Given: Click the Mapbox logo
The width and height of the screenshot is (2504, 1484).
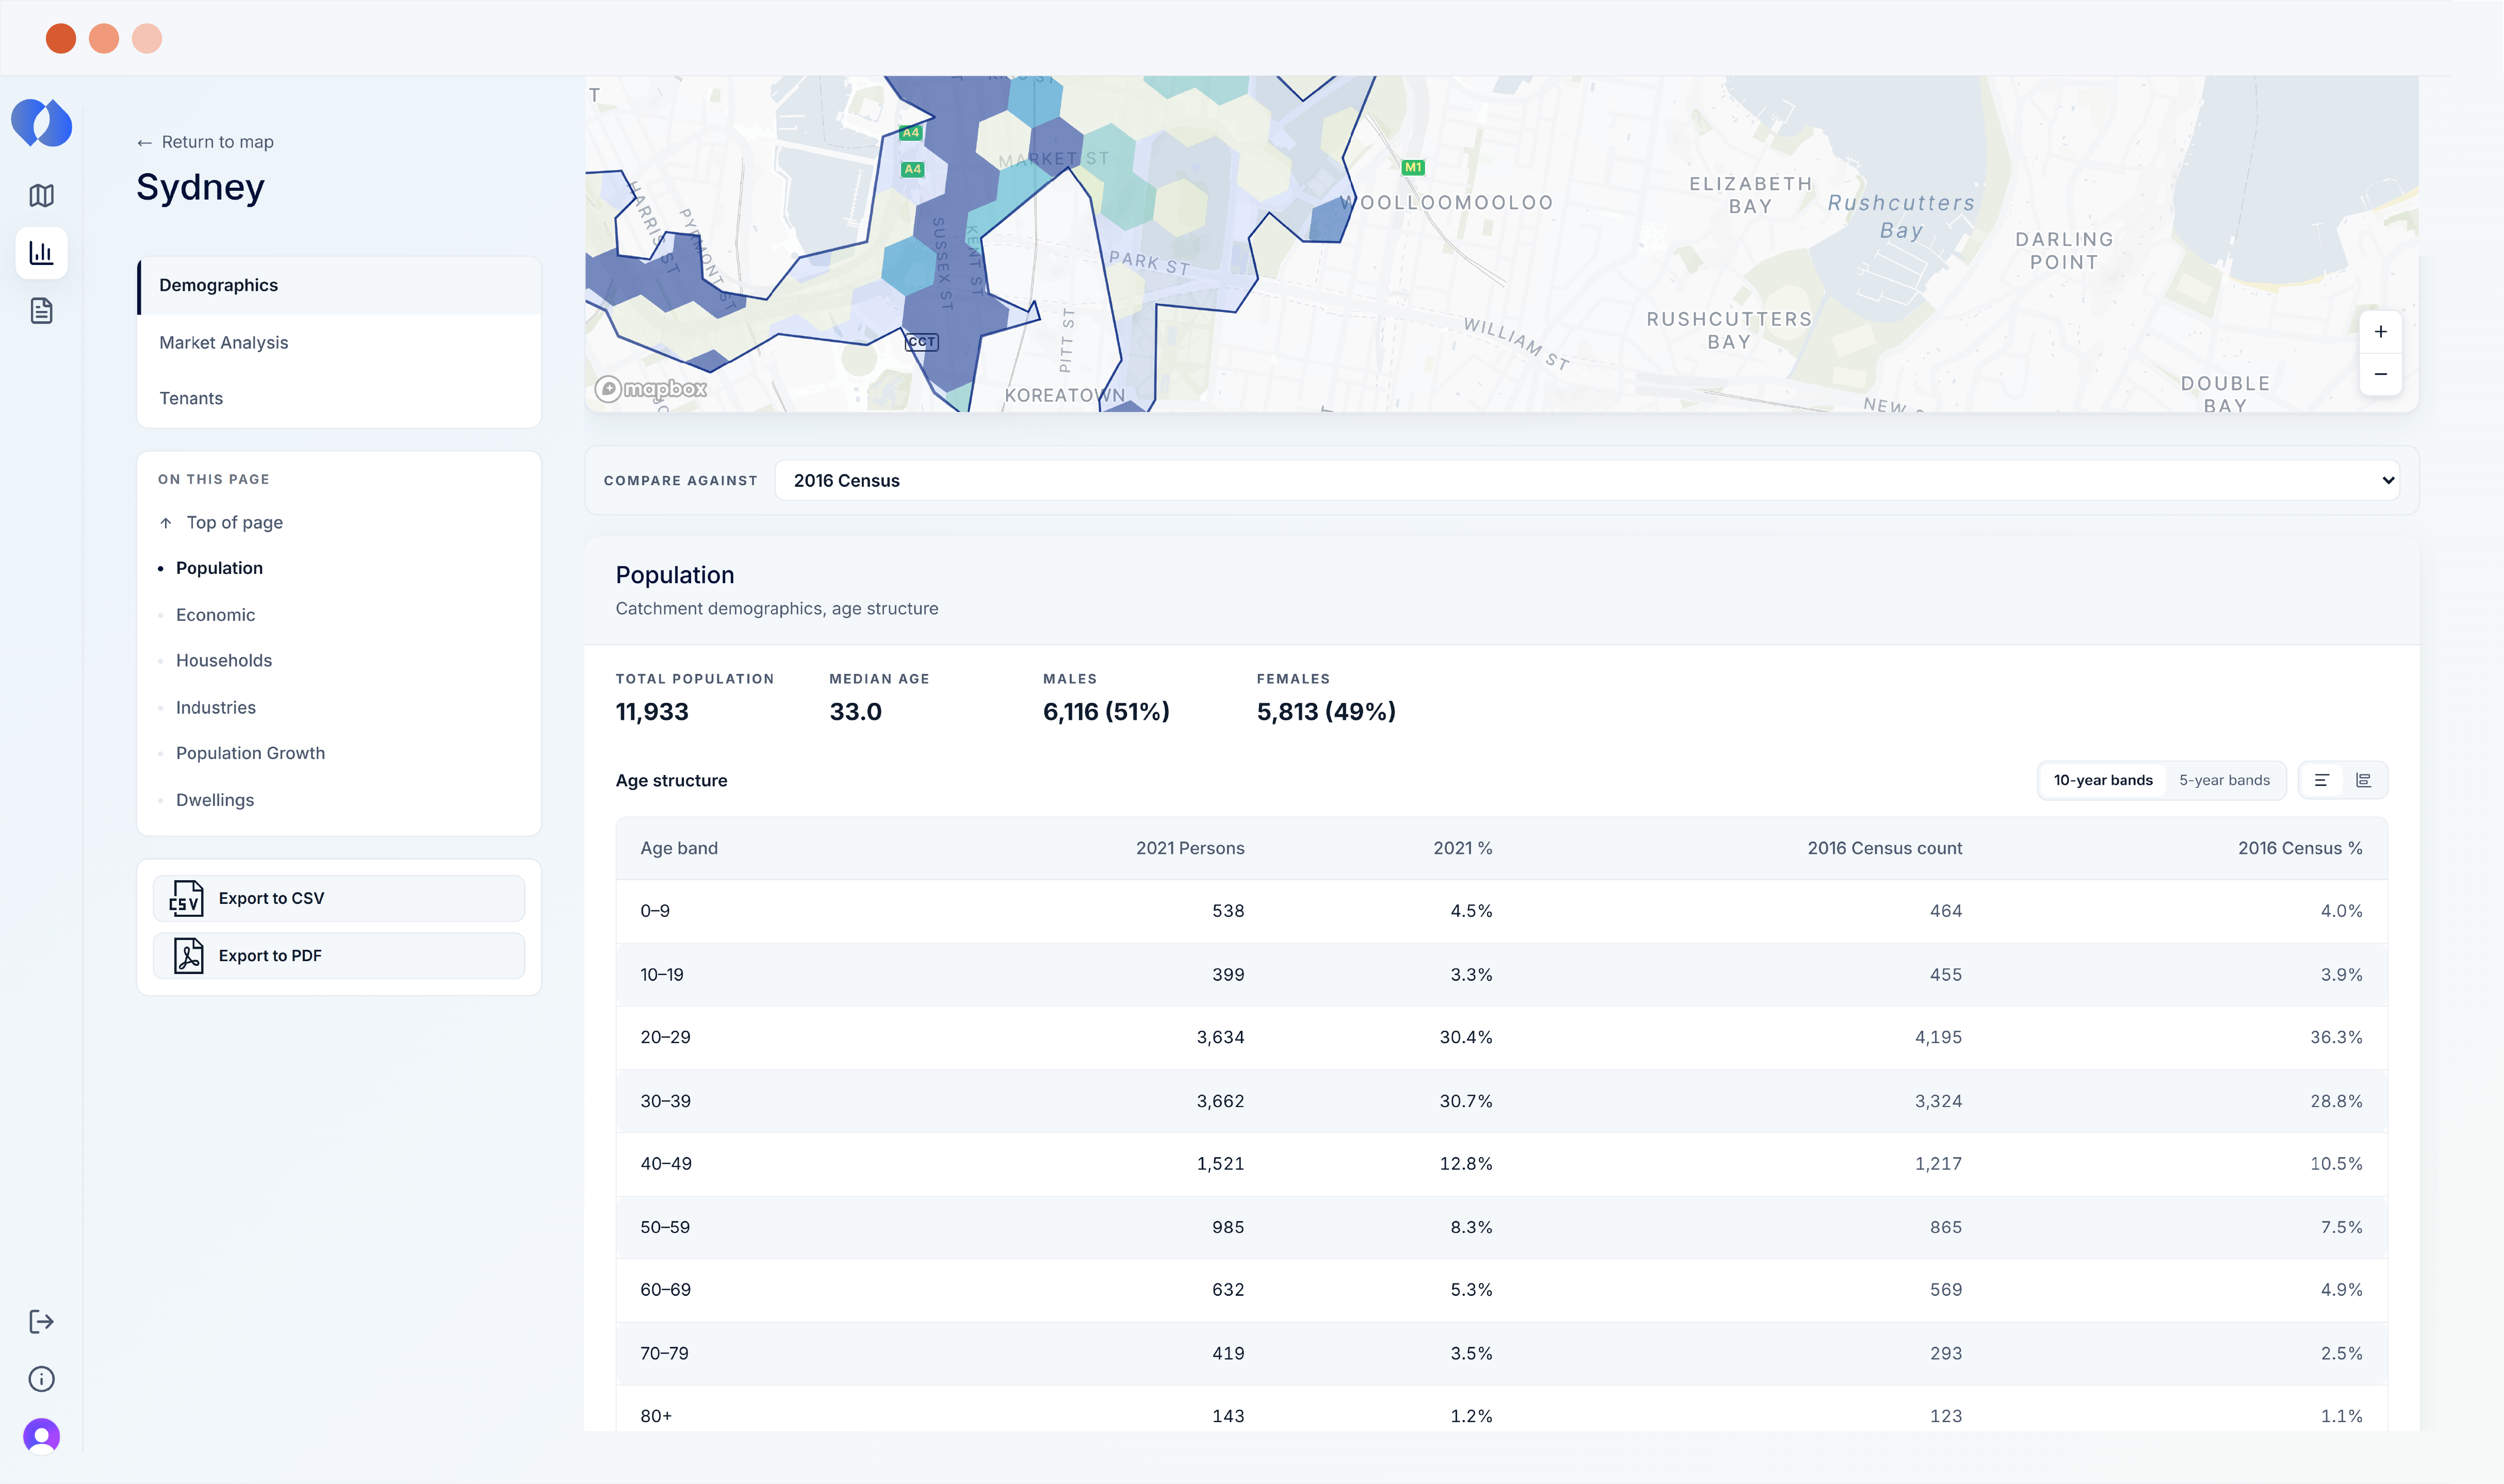Looking at the screenshot, I should pos(651,388).
